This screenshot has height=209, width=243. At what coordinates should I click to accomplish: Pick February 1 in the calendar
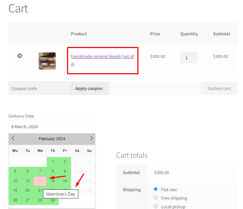[x=53, y=162]
